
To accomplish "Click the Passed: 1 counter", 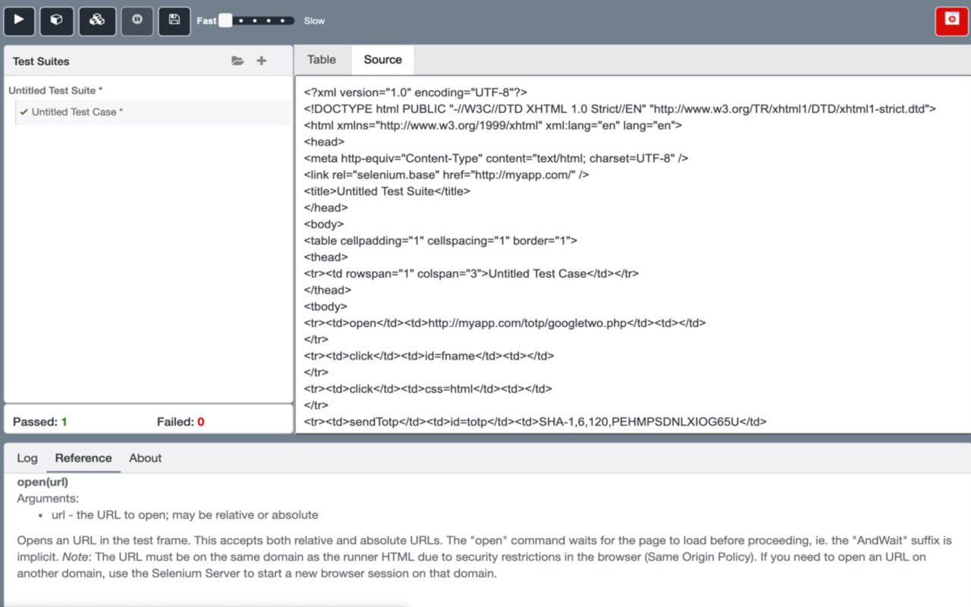I will [39, 421].
